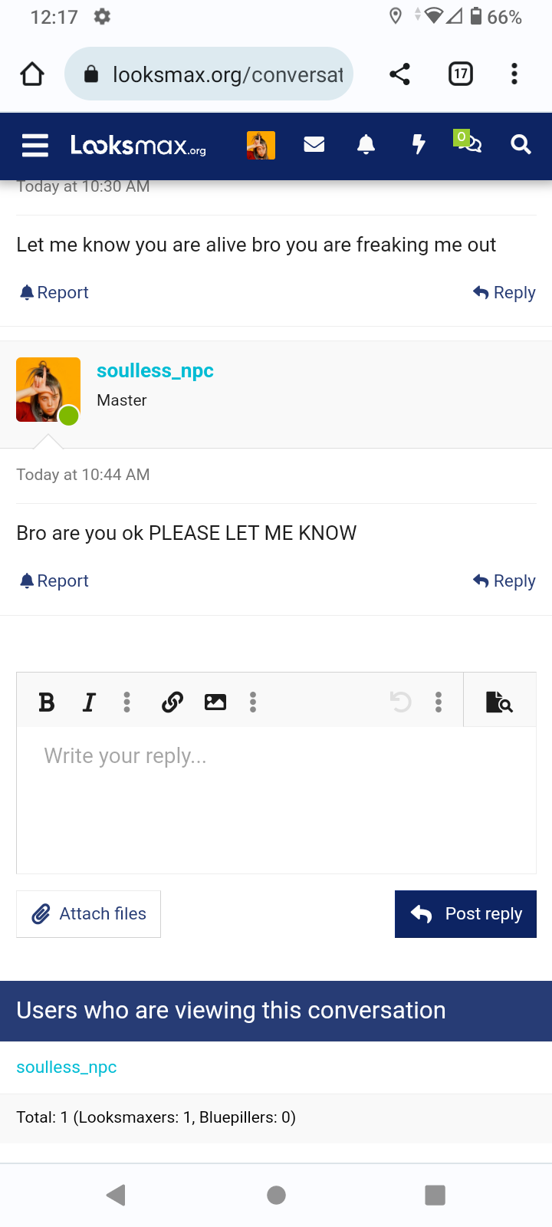Open the alerts bell icon
The height and width of the screenshot is (1227, 552).
point(366,144)
